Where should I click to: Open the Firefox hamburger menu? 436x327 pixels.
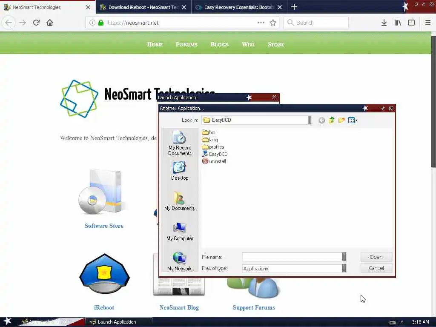(427, 23)
